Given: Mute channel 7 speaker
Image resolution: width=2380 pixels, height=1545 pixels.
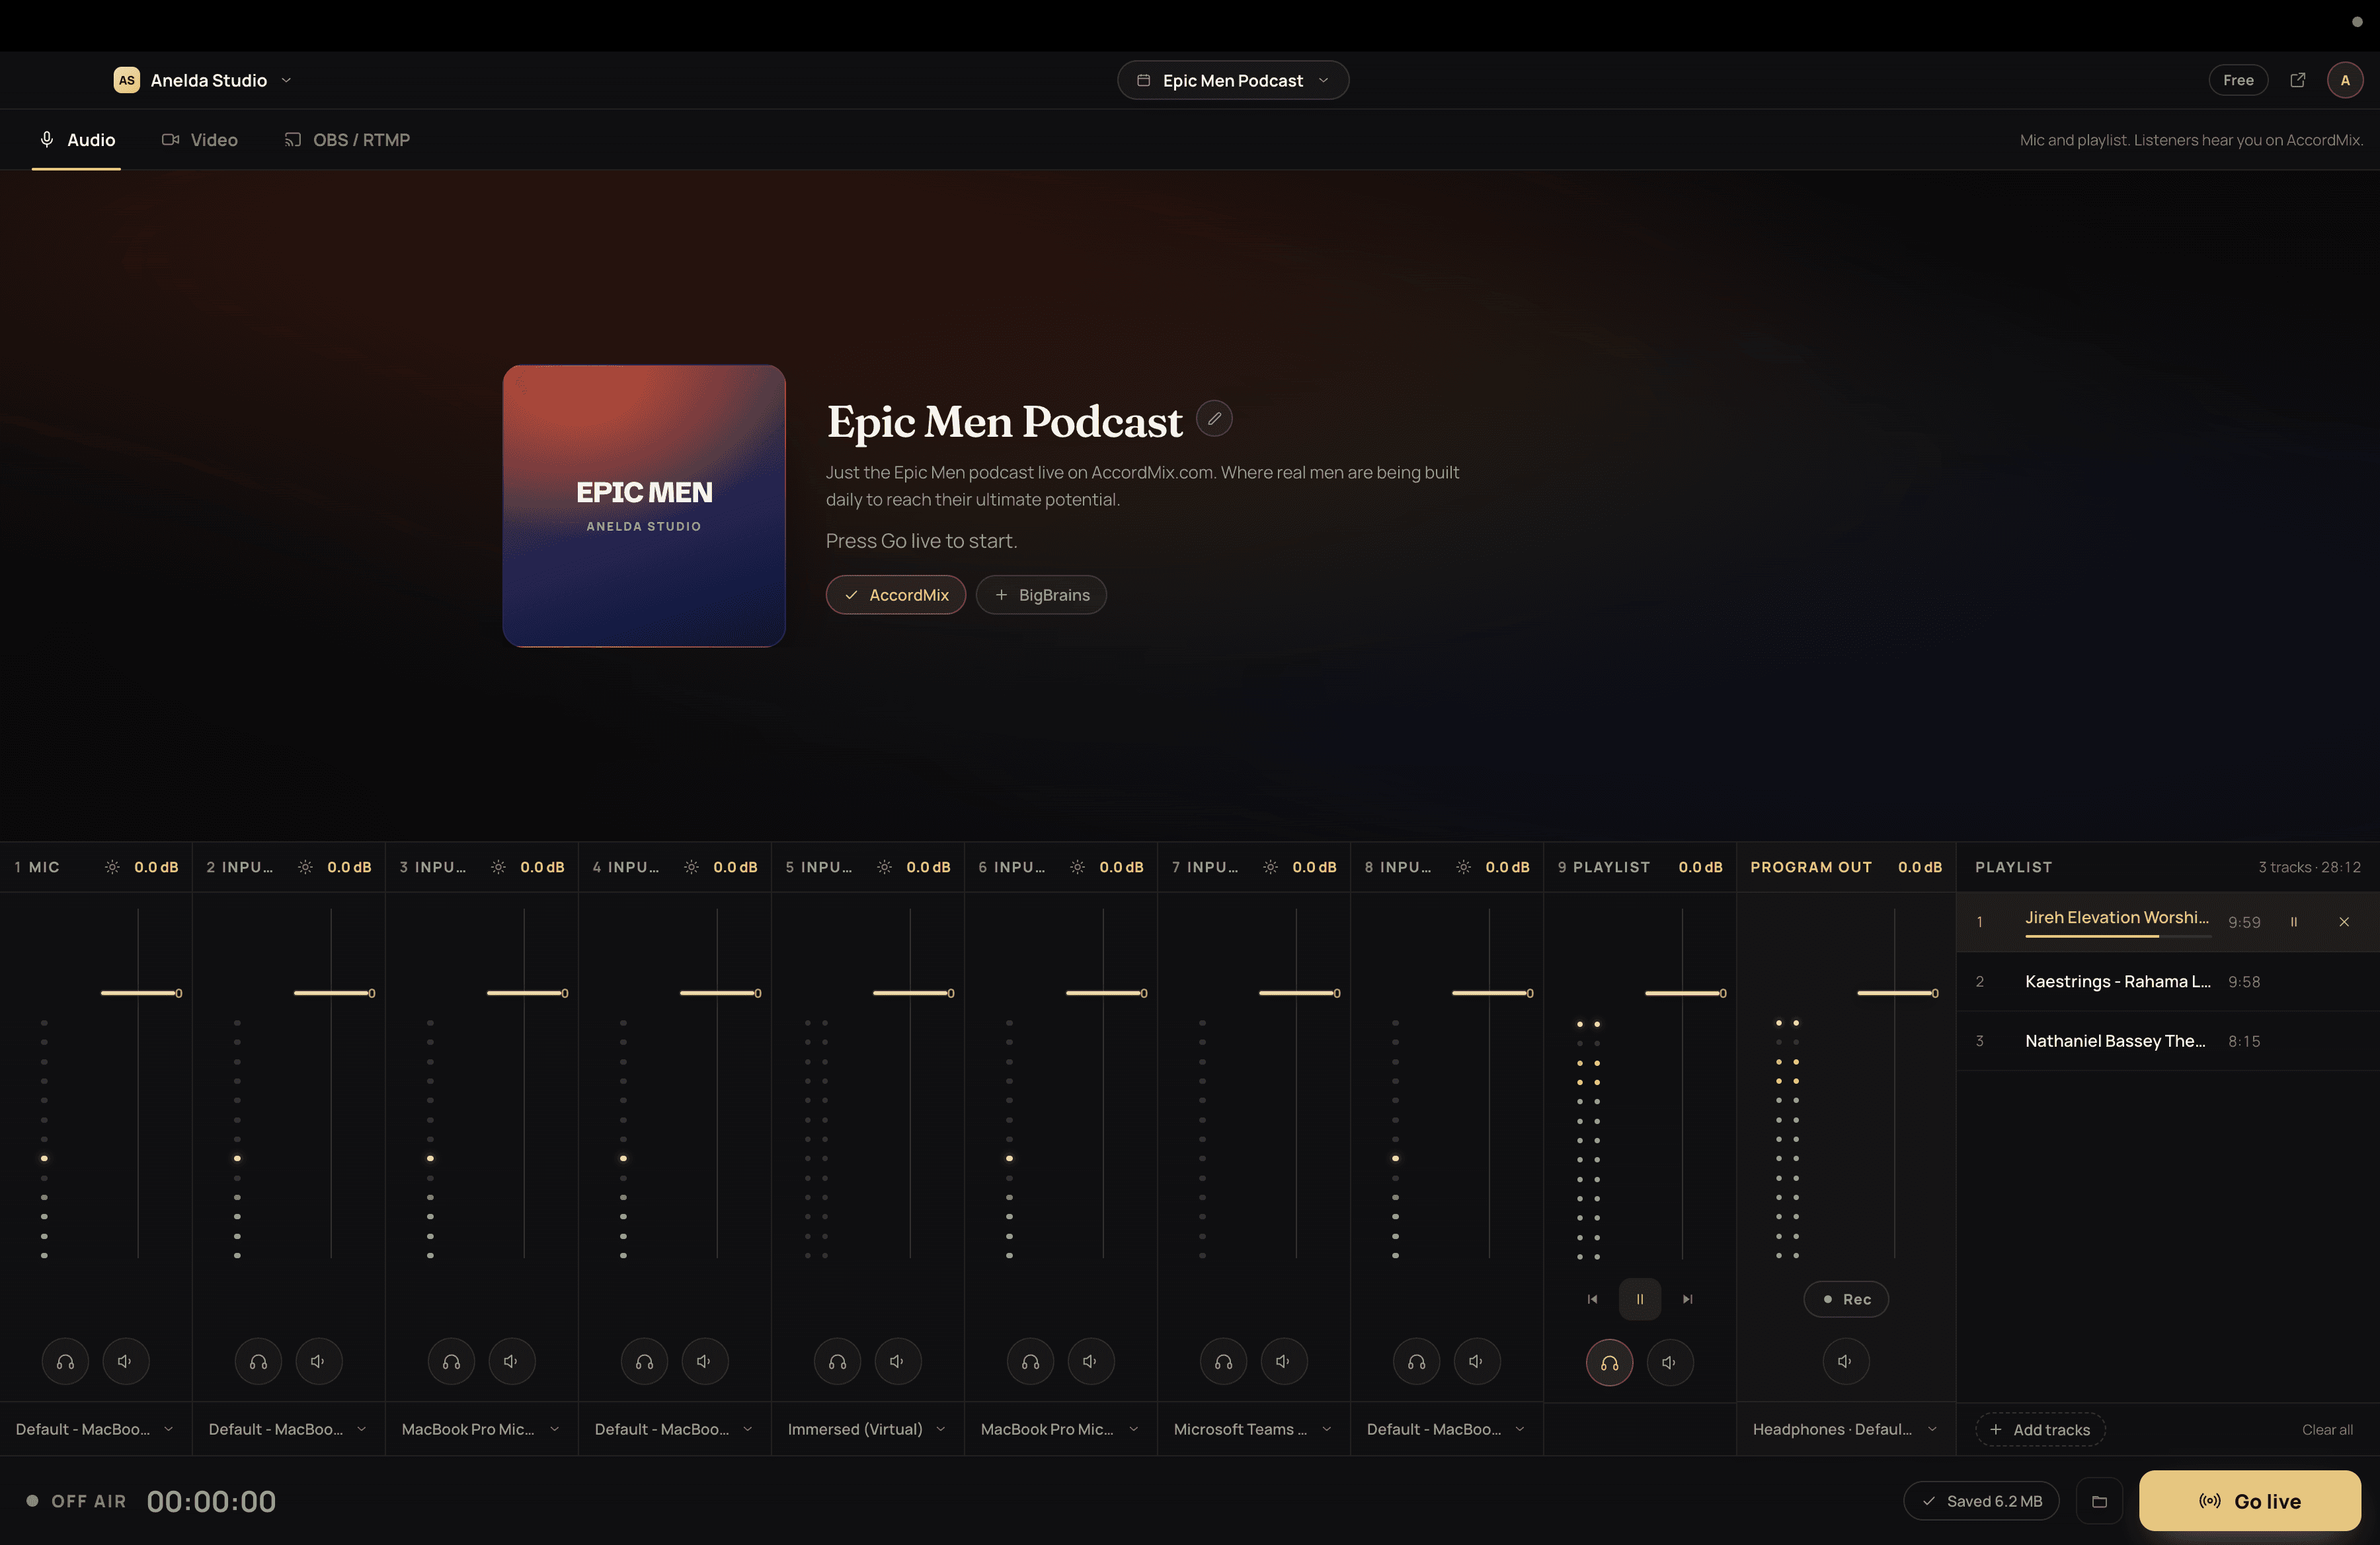Looking at the screenshot, I should [1283, 1361].
